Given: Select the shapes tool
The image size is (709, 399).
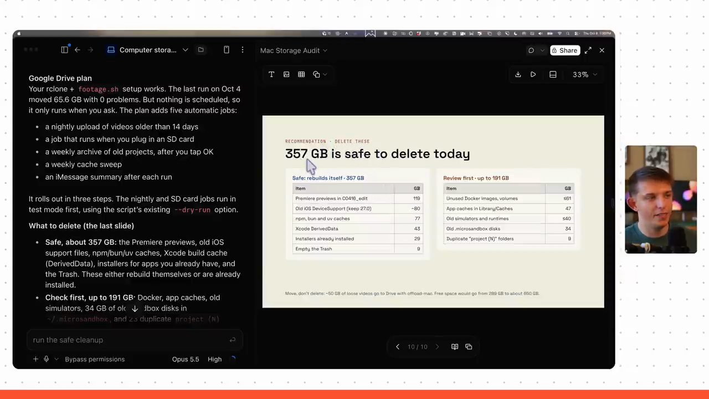Looking at the screenshot, I should [x=316, y=74].
